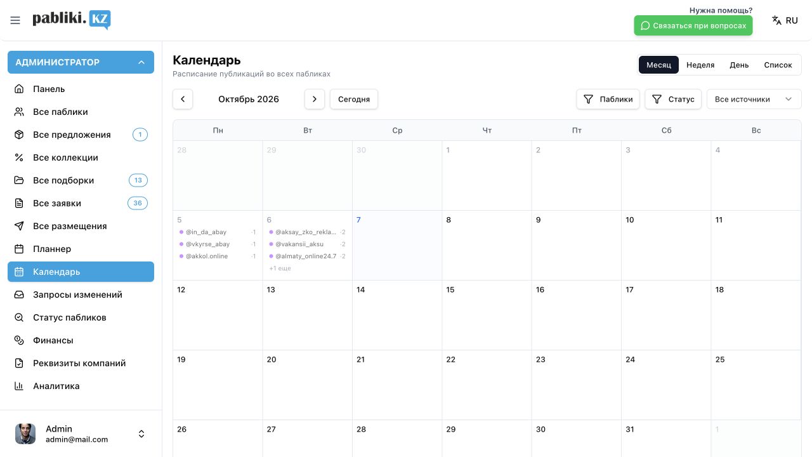Click the Сегодня button
812x457 pixels.
click(x=354, y=99)
